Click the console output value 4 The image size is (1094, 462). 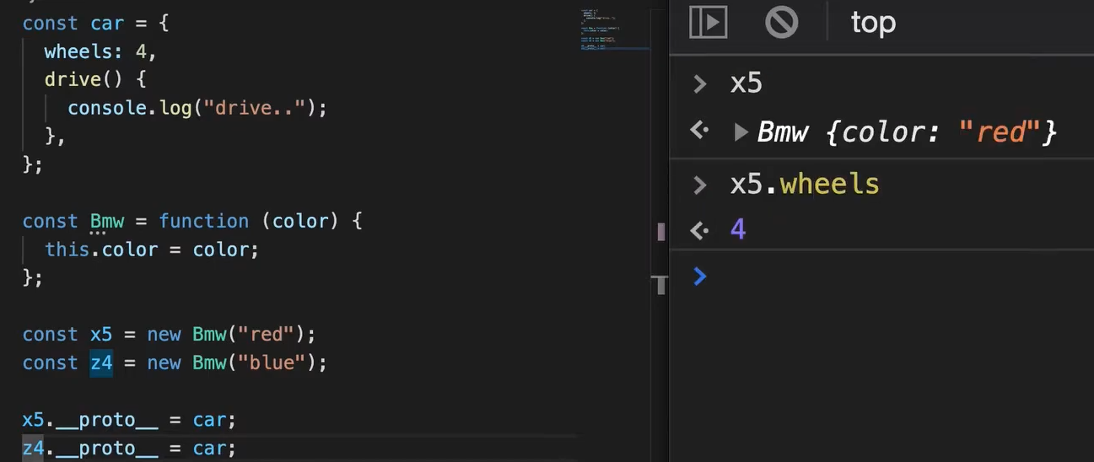[738, 229]
